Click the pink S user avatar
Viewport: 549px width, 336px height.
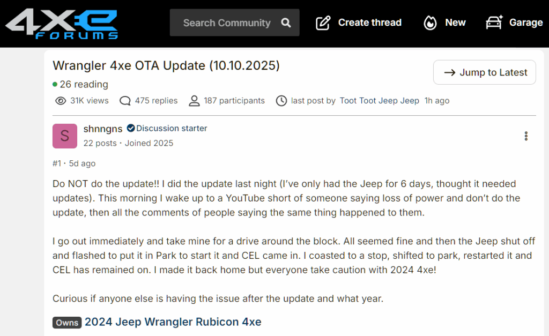(x=65, y=136)
